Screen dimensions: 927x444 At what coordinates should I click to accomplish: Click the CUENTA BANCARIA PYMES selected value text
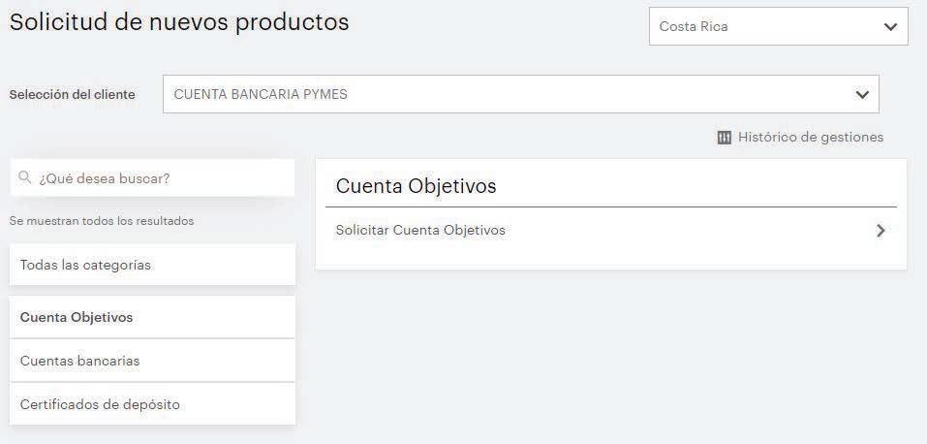261,95
